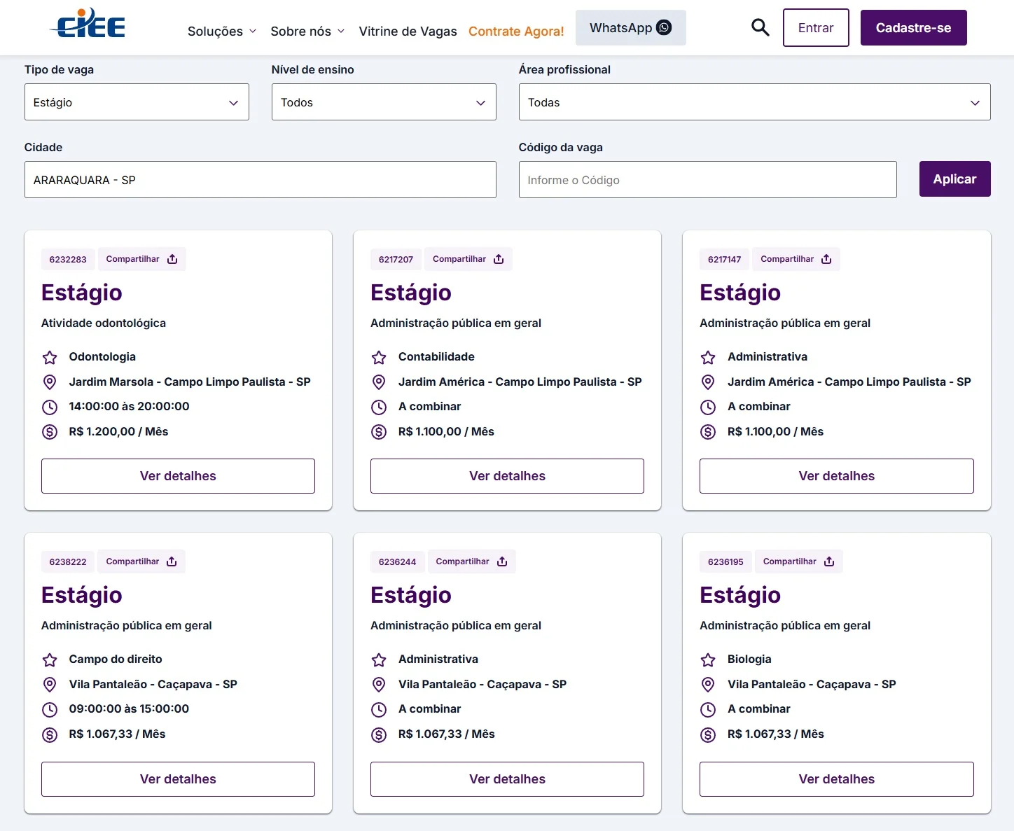
Task: Click money icon beside R$ 1.200,00 / Mês
Action: point(50,432)
